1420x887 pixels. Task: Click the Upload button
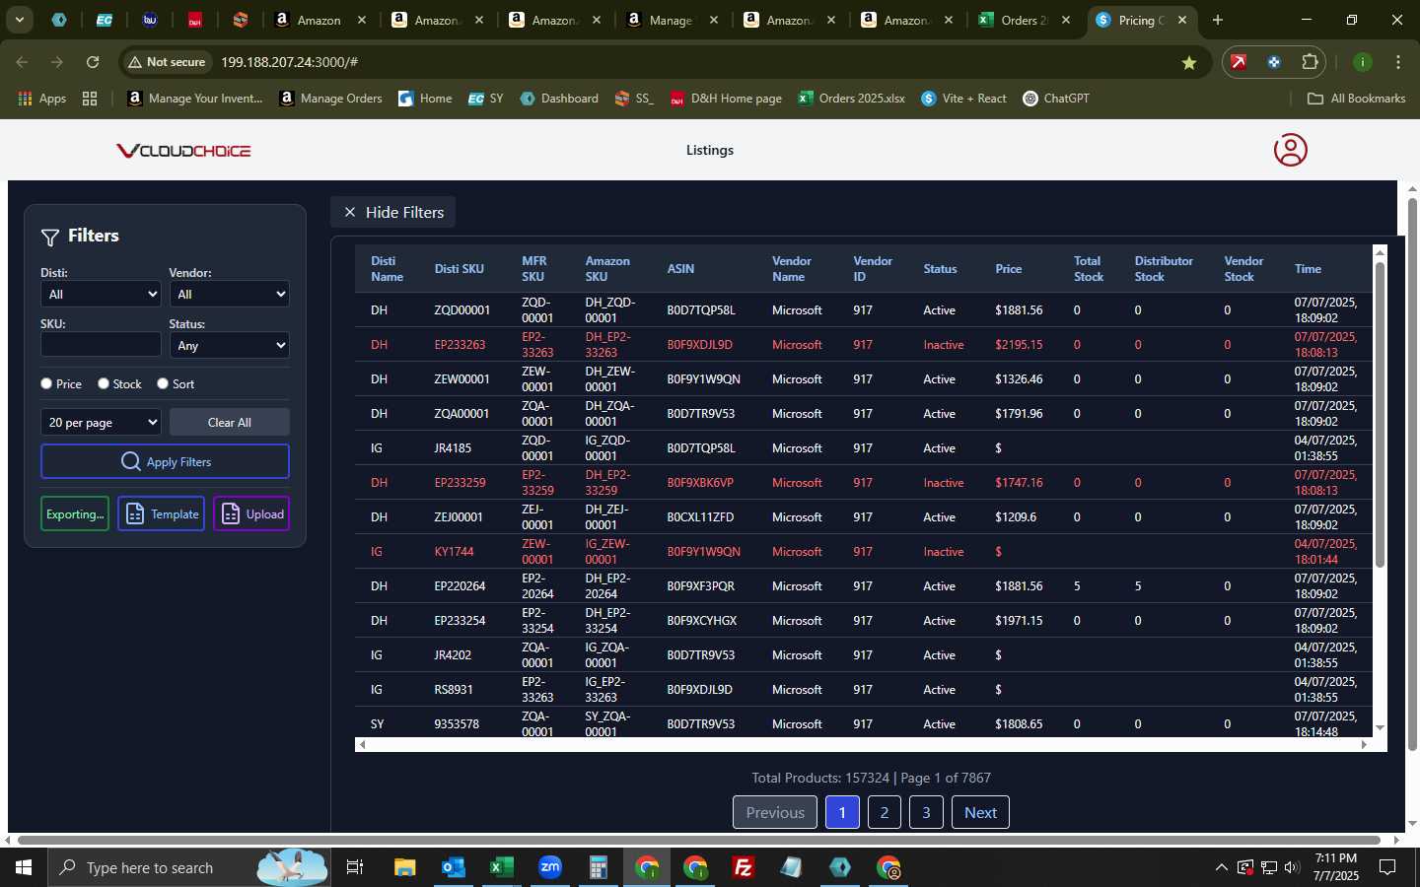point(251,513)
